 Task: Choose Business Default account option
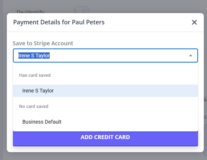[42, 122]
